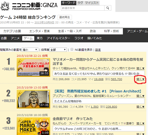This screenshot has width=148, height=135.
Task: Open the 設定 link
Action: tap(98, 50)
